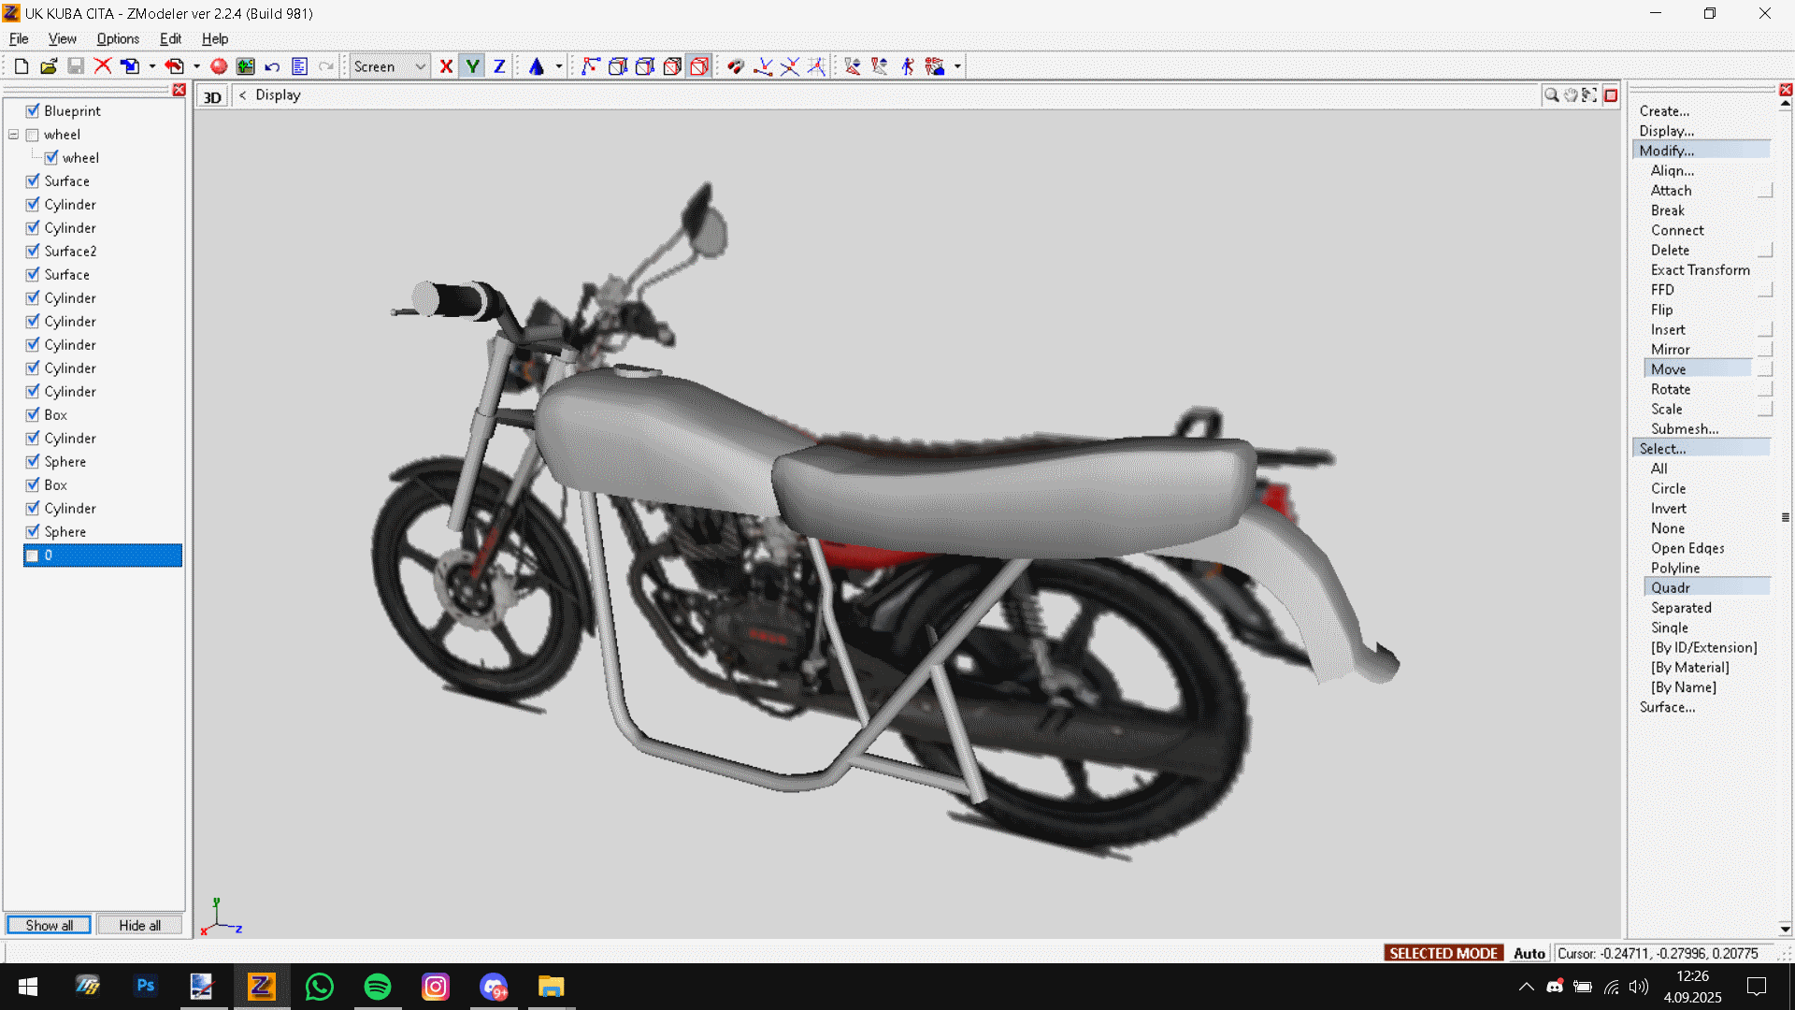
Task: Open the Options menu
Action: point(118,38)
